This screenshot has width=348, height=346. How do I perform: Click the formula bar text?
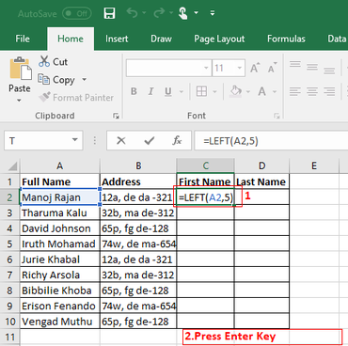[230, 141]
